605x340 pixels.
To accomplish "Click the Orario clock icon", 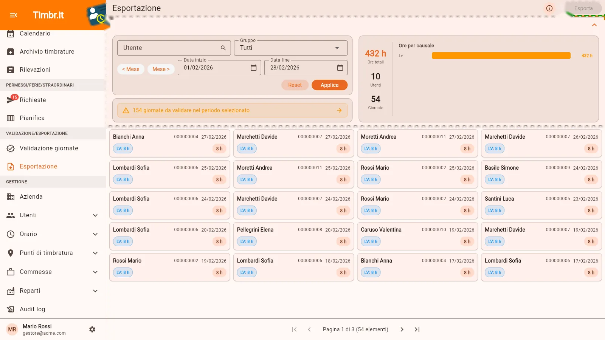I will (x=11, y=234).
